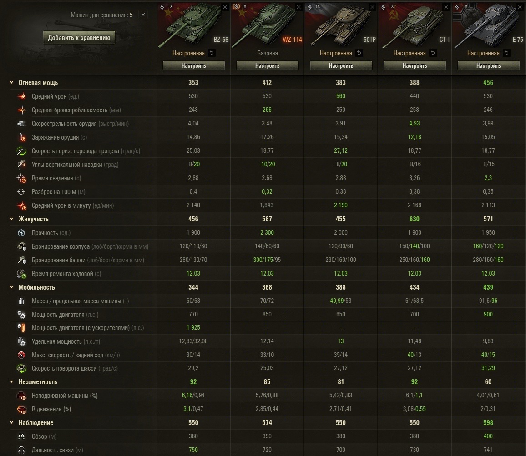Reset BZ-68 configuration with the revert icon
The image size is (526, 456).
[x=212, y=53]
